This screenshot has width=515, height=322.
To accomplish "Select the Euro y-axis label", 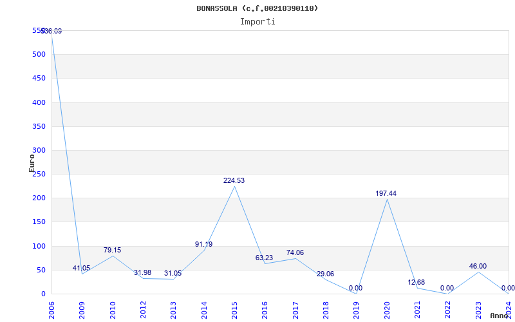I will coord(32,164).
